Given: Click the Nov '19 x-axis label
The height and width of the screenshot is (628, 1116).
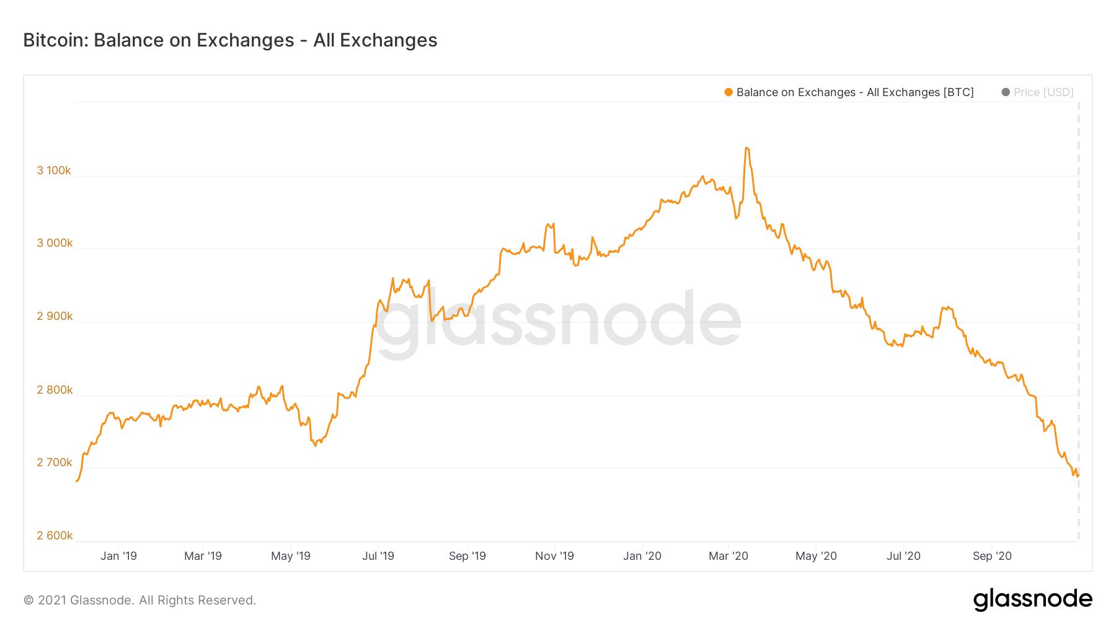Looking at the screenshot, I should (x=554, y=556).
